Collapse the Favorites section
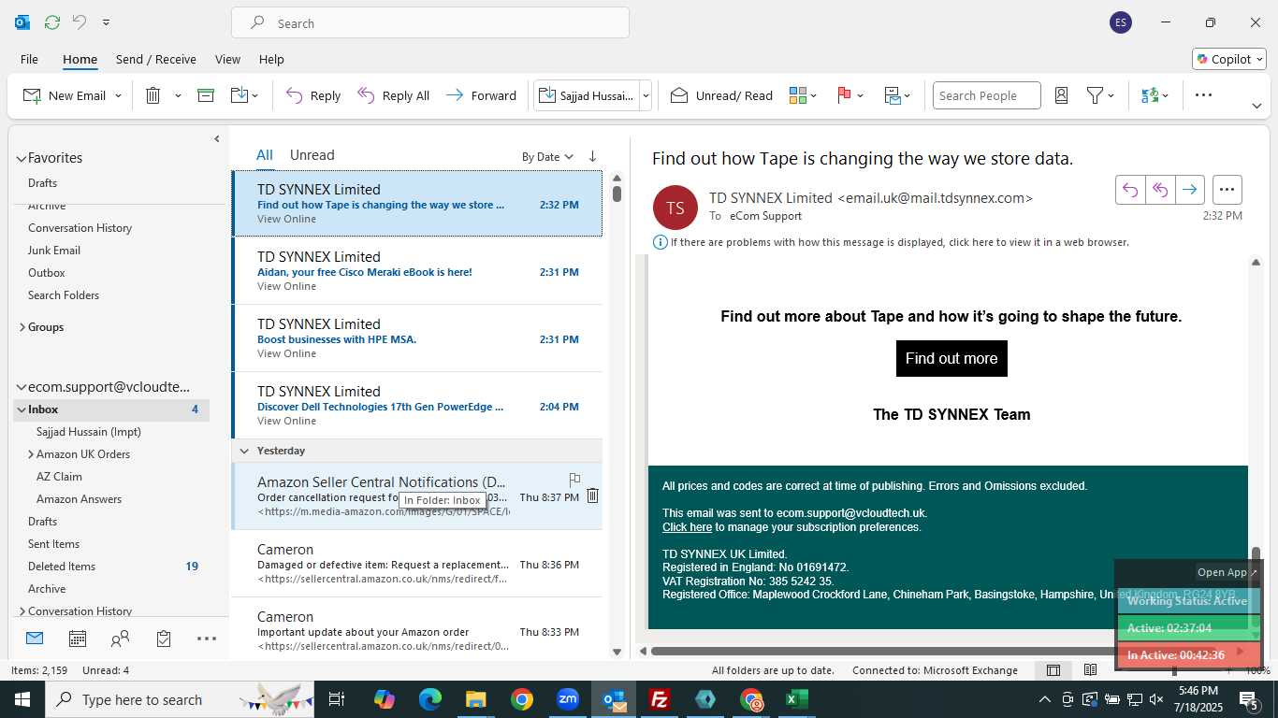Image resolution: width=1278 pixels, height=718 pixels. pos(21,158)
